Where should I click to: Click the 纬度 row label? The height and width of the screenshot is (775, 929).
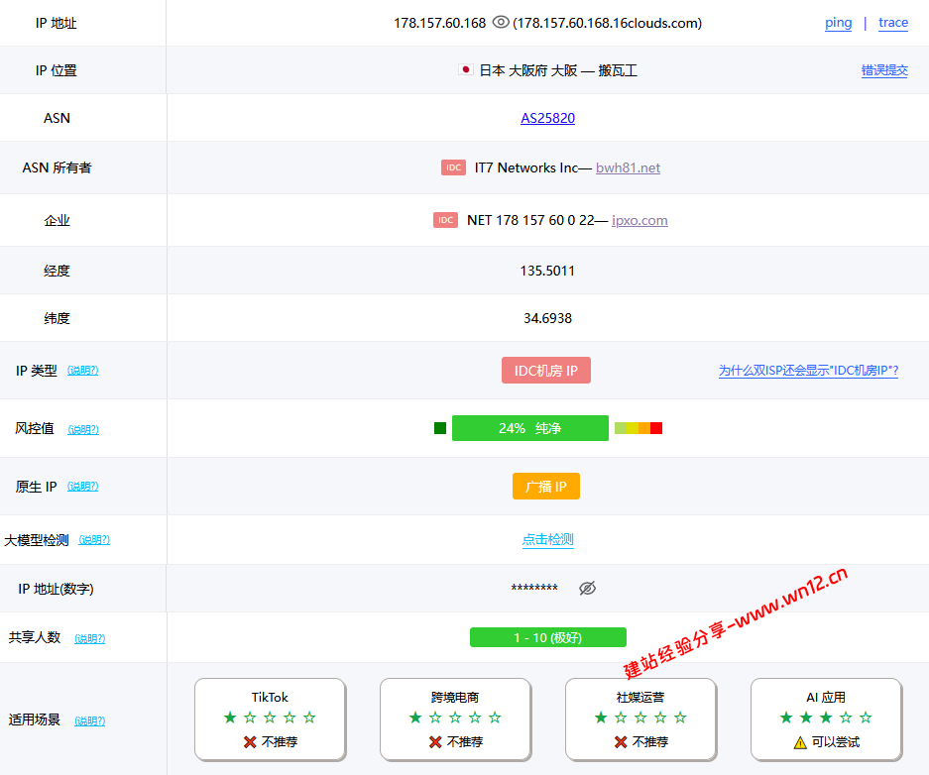pyautogui.click(x=57, y=318)
